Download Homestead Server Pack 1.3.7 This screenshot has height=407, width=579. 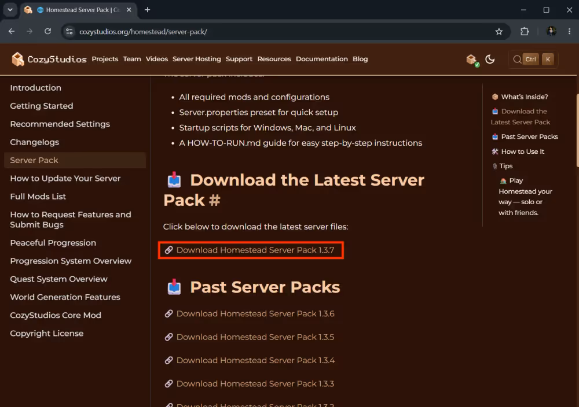click(255, 250)
